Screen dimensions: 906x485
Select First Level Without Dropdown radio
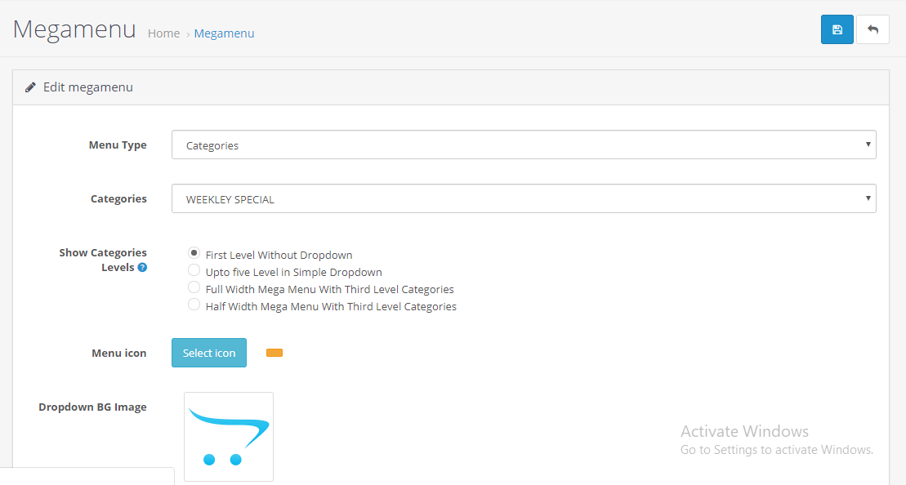click(194, 253)
